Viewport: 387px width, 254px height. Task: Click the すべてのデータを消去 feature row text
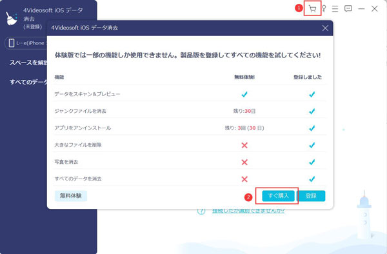coord(78,179)
